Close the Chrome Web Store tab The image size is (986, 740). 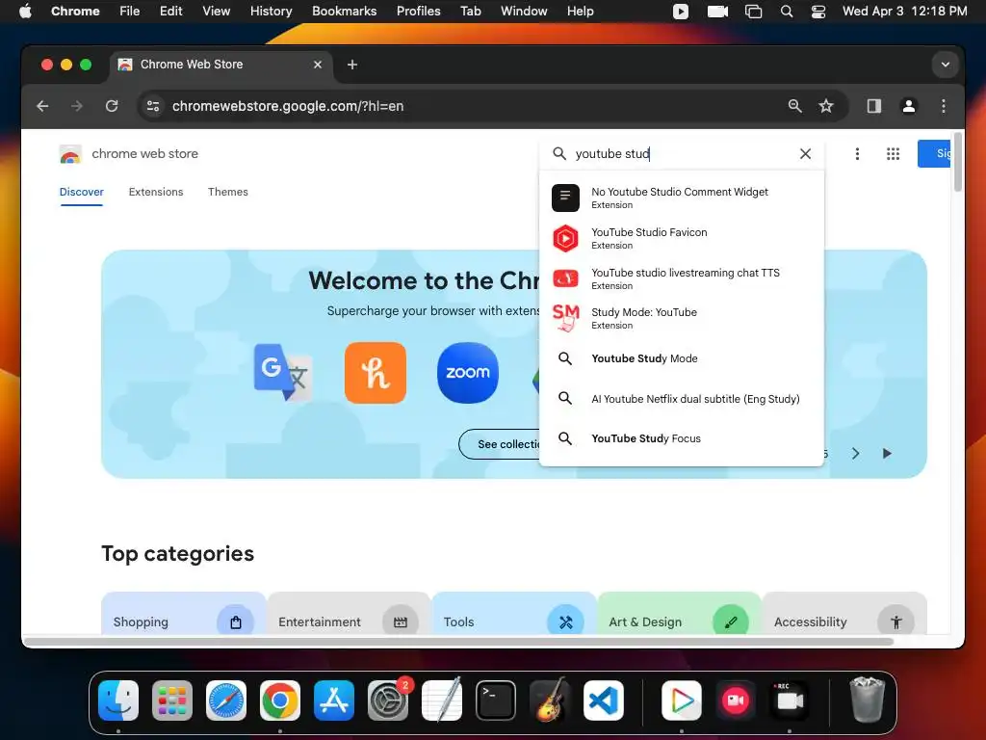pos(318,65)
